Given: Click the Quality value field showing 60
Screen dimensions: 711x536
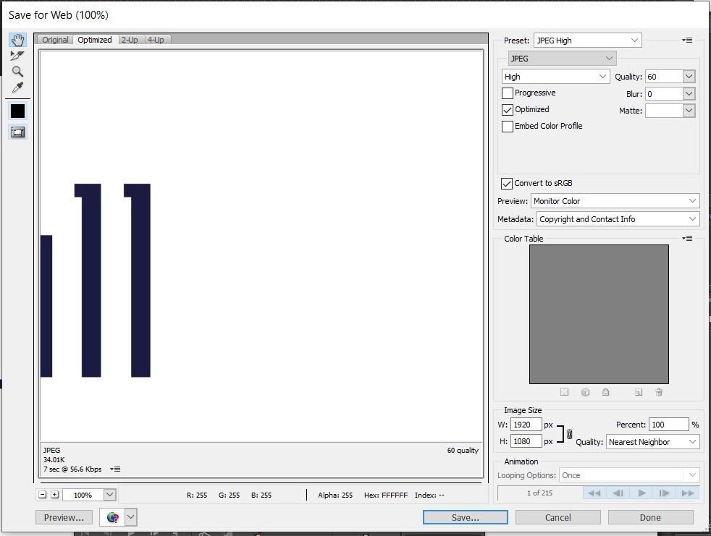Looking at the screenshot, I should tap(664, 77).
